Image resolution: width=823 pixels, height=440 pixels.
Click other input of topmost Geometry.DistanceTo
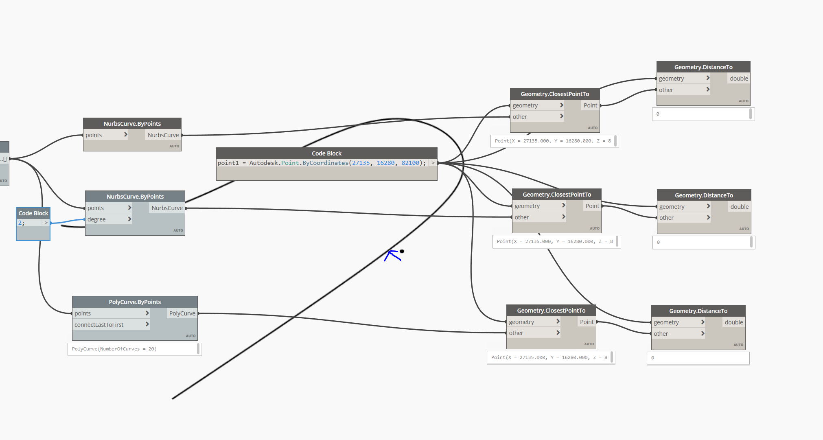tap(684, 90)
